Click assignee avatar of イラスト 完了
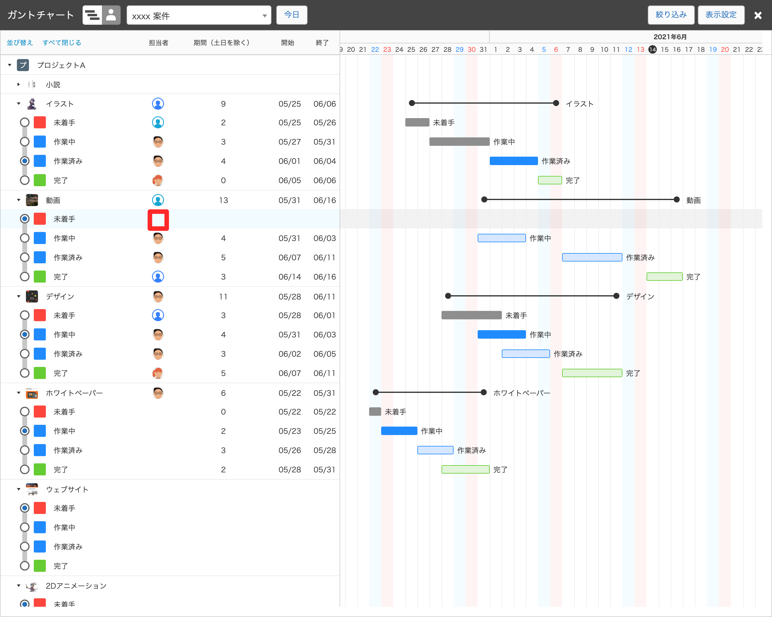Image resolution: width=772 pixels, height=617 pixels. click(x=158, y=180)
